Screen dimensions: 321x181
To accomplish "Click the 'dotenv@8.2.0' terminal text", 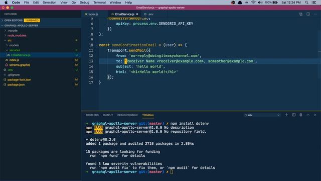I will point(102,140).
